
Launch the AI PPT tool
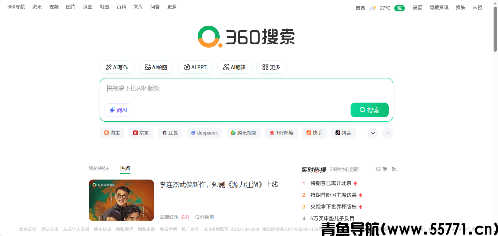tap(195, 67)
